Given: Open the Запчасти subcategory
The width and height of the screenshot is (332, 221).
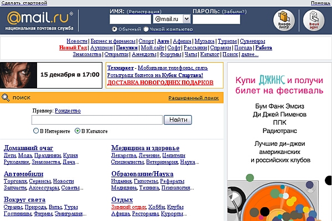Looking at the screenshot, I should click(15, 188).
